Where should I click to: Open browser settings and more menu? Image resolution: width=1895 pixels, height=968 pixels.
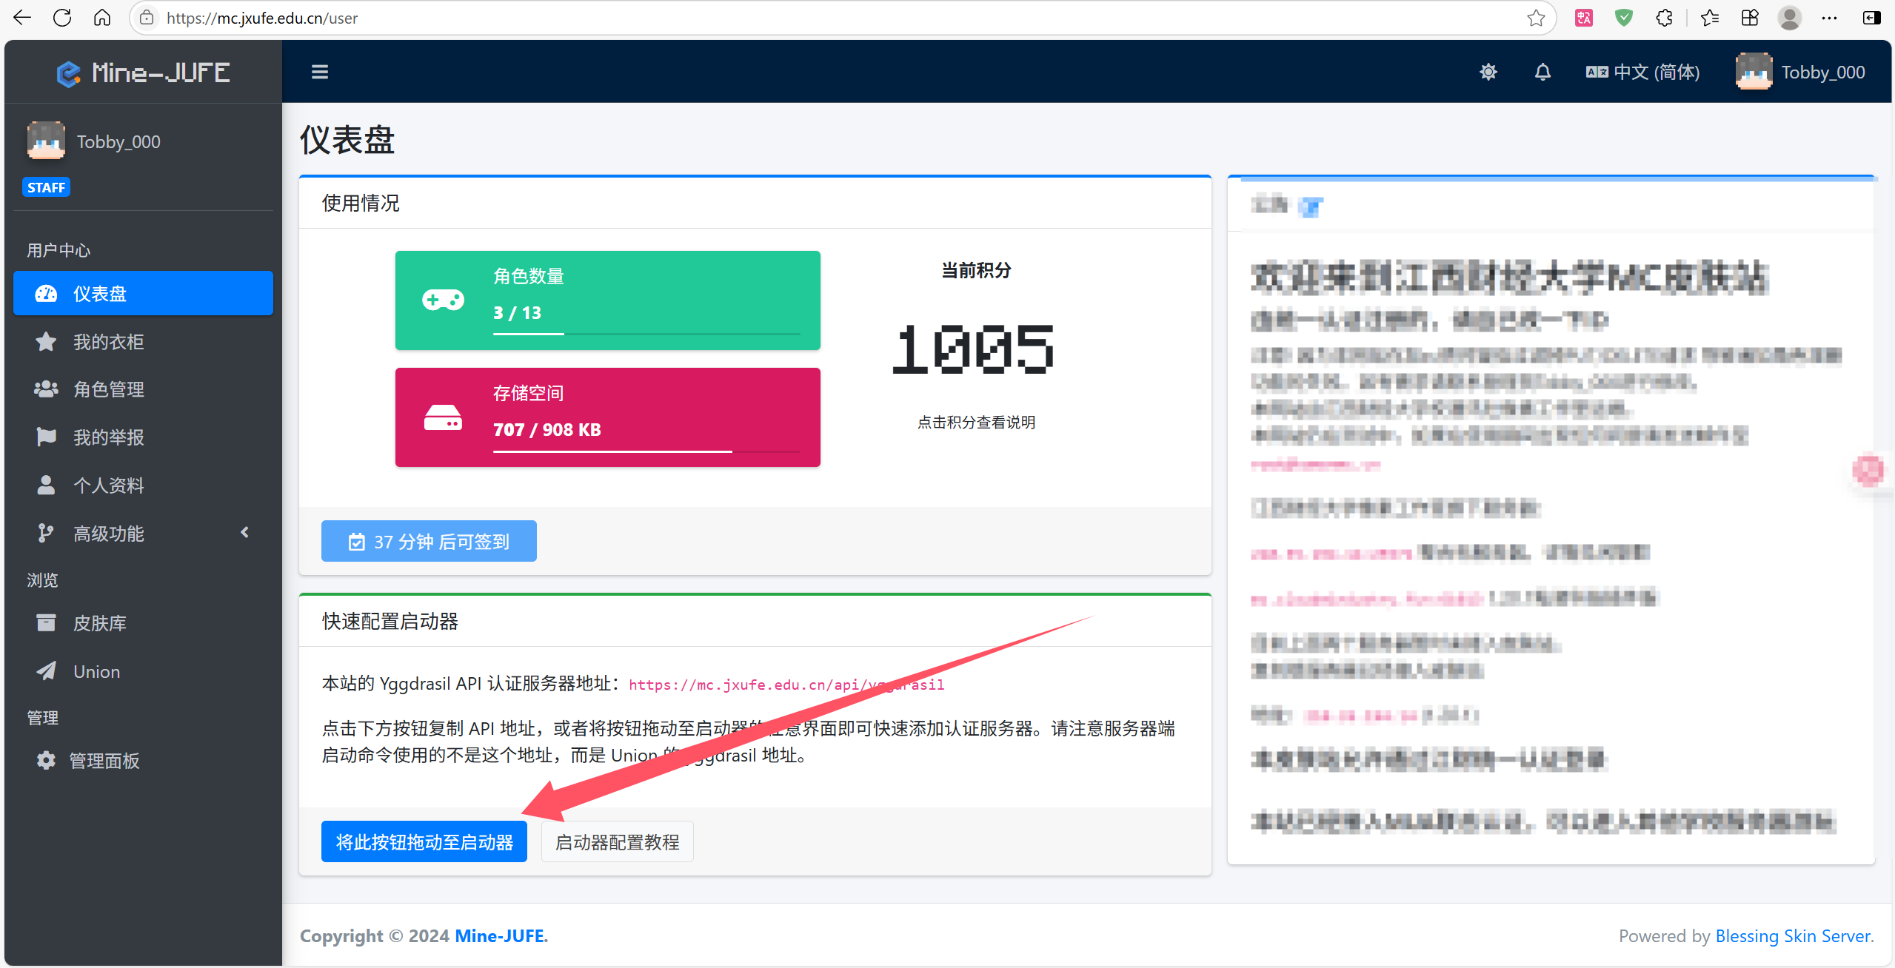[1829, 18]
